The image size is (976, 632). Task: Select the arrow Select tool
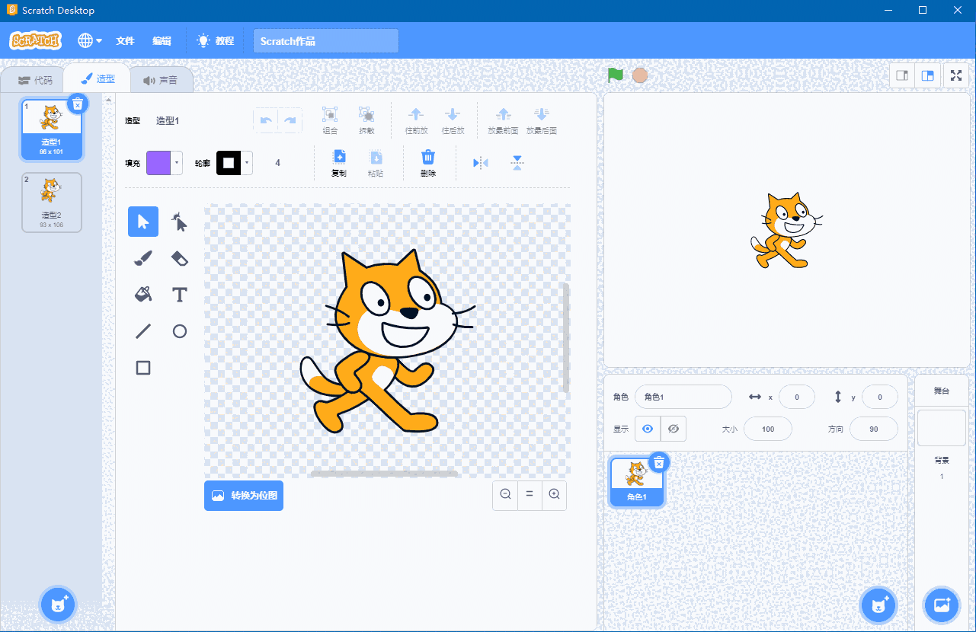(x=143, y=222)
